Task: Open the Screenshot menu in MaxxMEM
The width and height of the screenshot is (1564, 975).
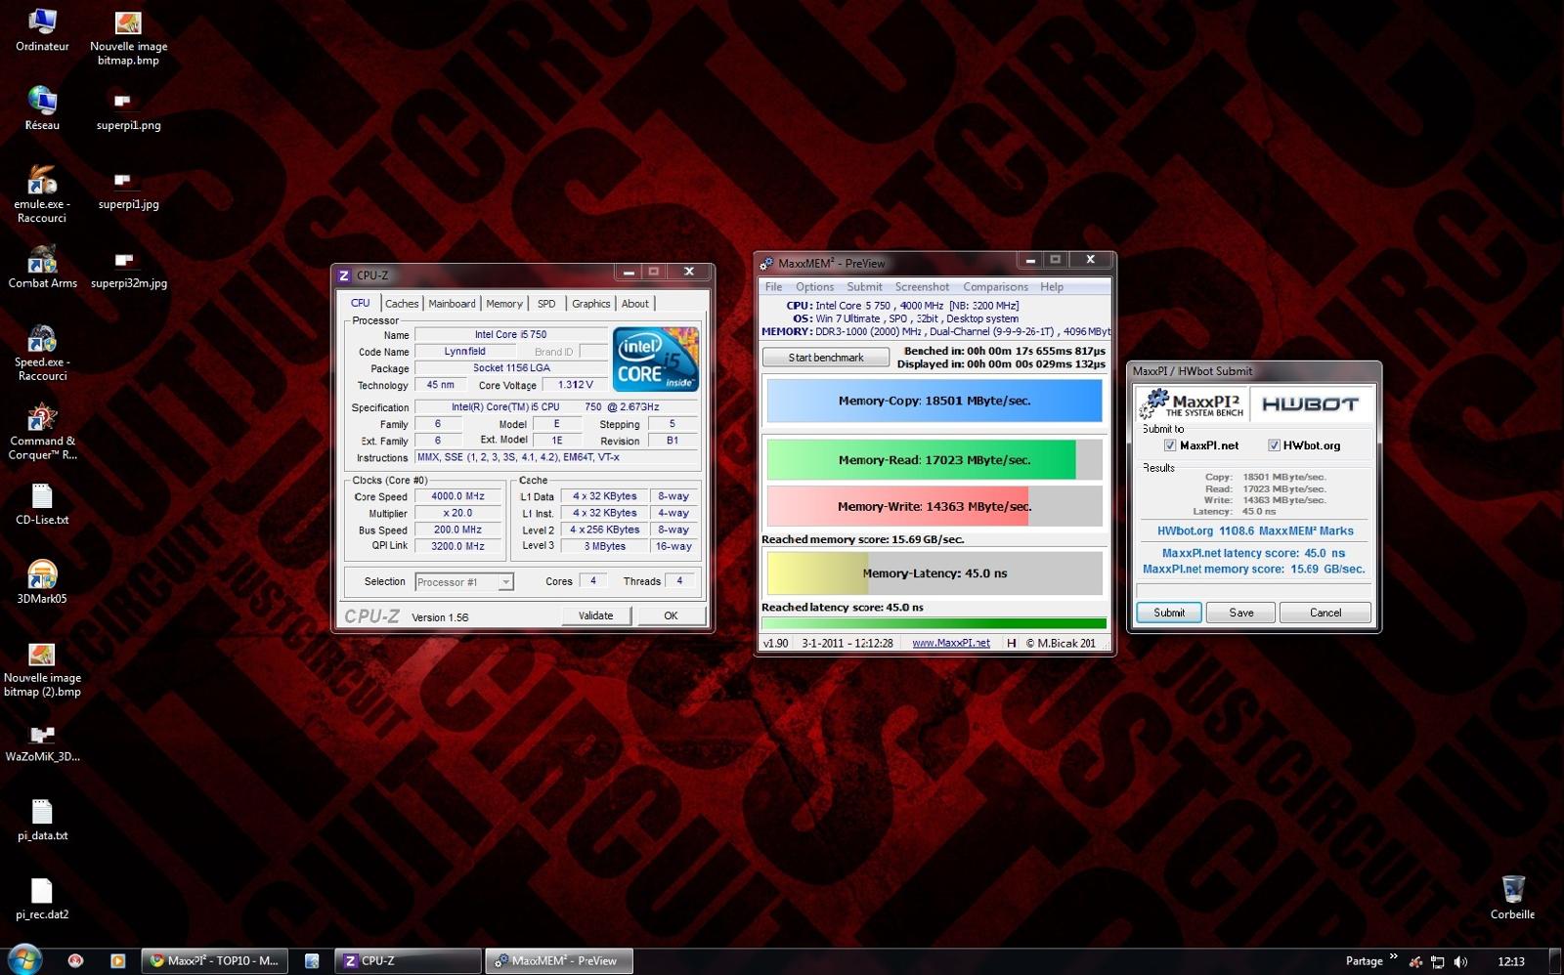Action: pyautogui.click(x=922, y=287)
